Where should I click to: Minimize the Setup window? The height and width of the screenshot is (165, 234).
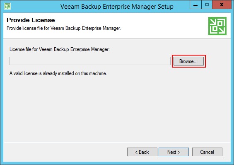click(195, 5)
